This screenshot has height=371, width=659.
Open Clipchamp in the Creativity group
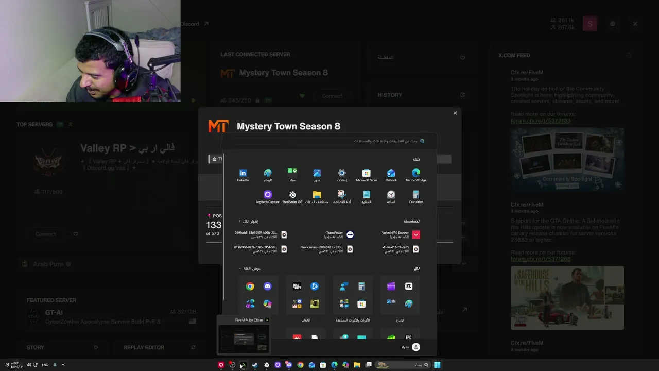click(x=391, y=286)
